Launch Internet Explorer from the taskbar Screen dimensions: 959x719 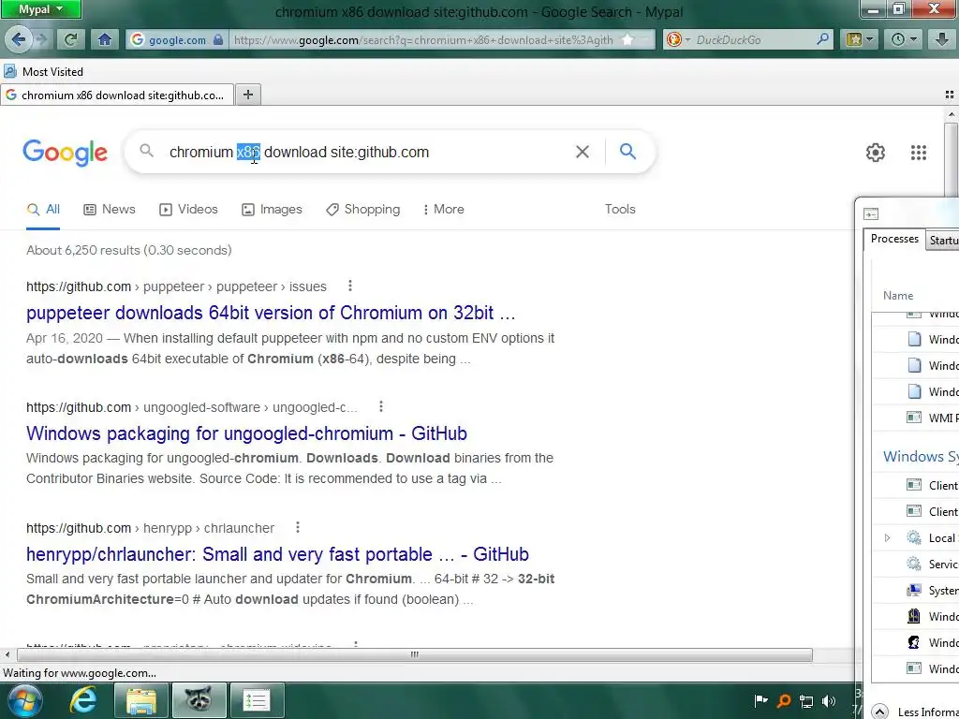click(x=82, y=700)
